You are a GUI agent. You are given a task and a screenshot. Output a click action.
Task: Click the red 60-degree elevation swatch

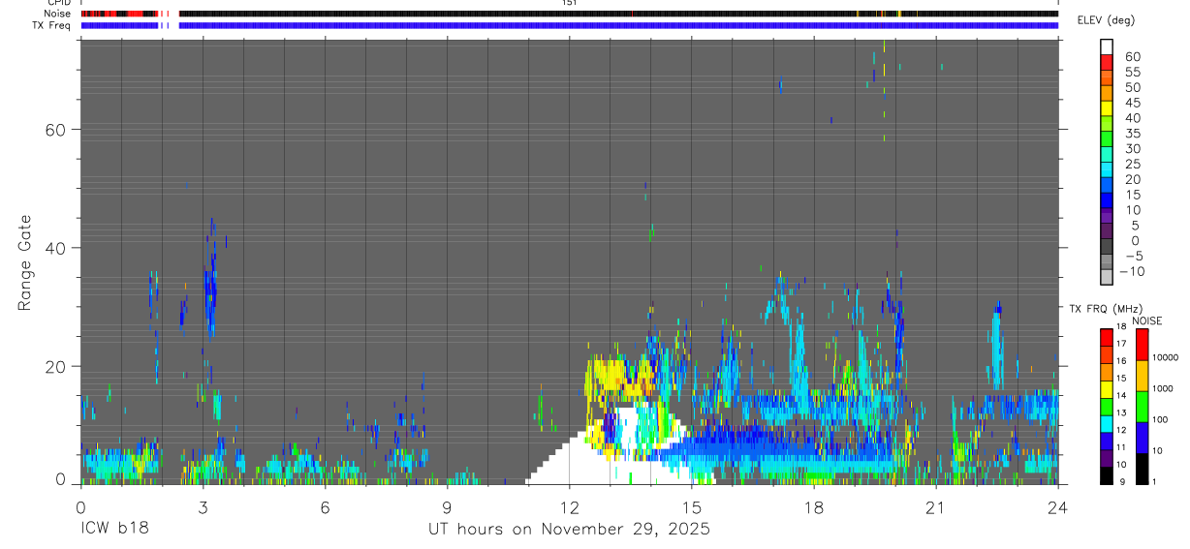[x=1107, y=62]
